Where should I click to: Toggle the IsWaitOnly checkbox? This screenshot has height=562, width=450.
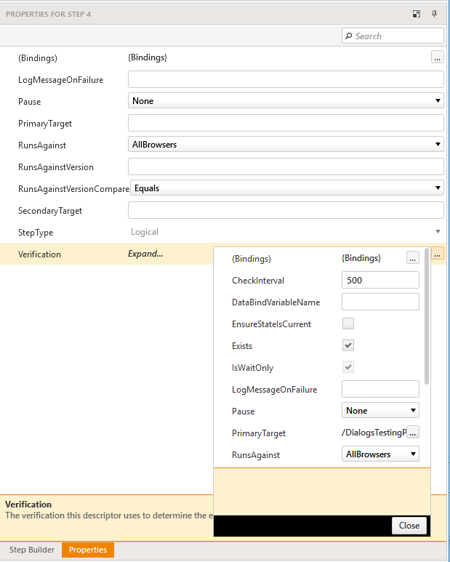pyautogui.click(x=348, y=367)
